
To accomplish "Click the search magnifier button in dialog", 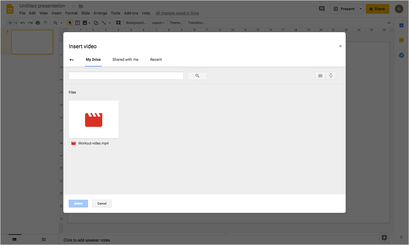I will [x=197, y=76].
